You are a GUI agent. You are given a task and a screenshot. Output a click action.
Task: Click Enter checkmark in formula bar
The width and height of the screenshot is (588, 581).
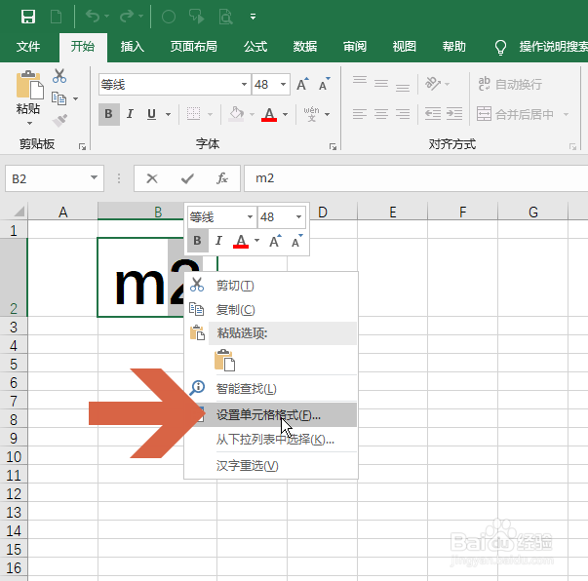pos(187,178)
